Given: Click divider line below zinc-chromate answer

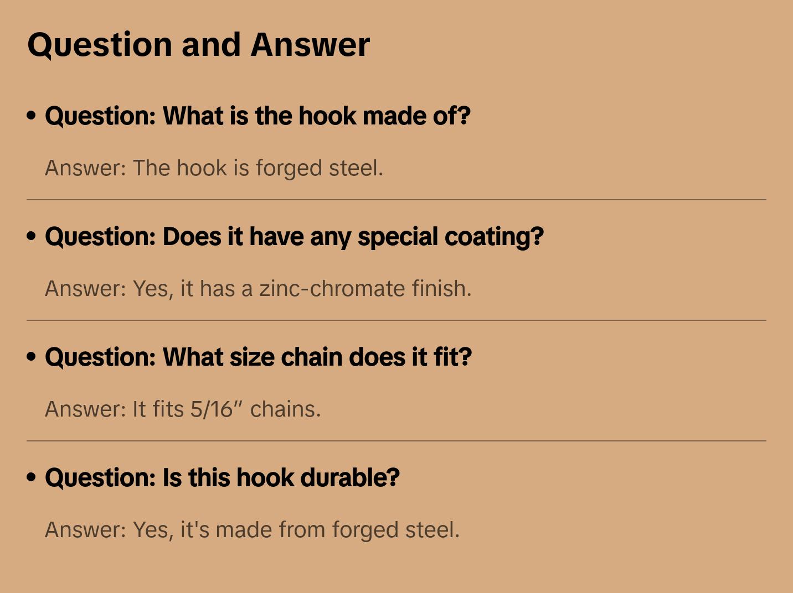Looking at the screenshot, I should pos(396,320).
